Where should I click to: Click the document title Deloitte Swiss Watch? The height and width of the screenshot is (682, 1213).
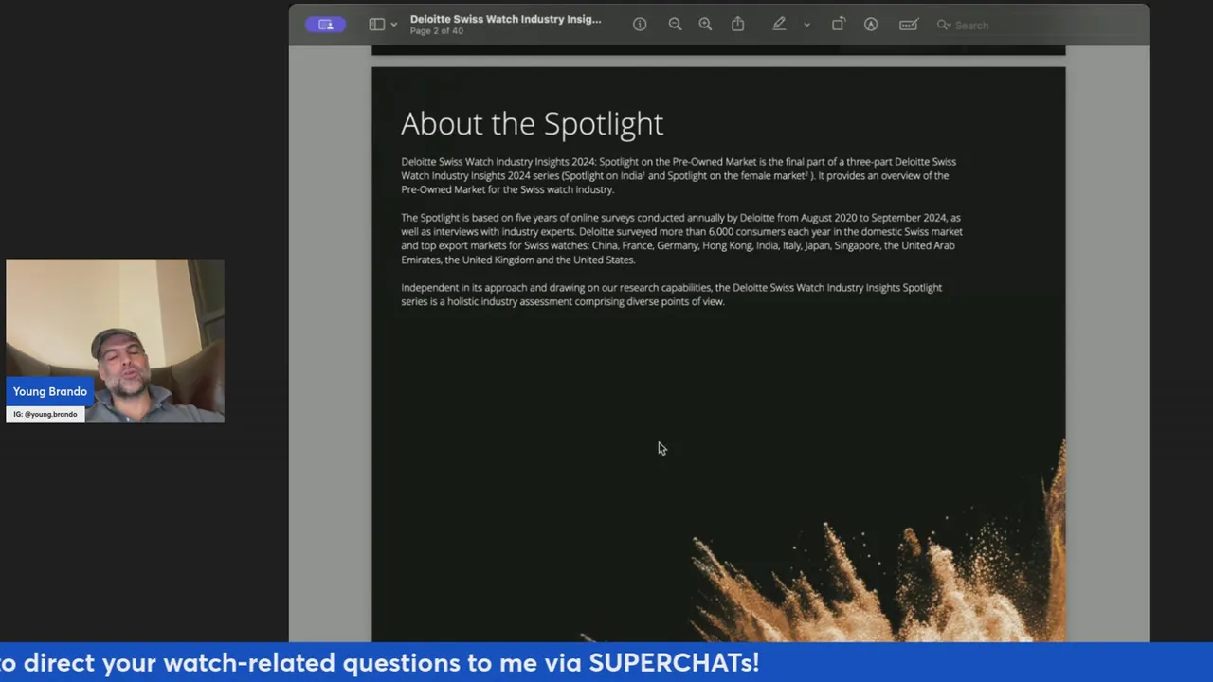coord(505,19)
